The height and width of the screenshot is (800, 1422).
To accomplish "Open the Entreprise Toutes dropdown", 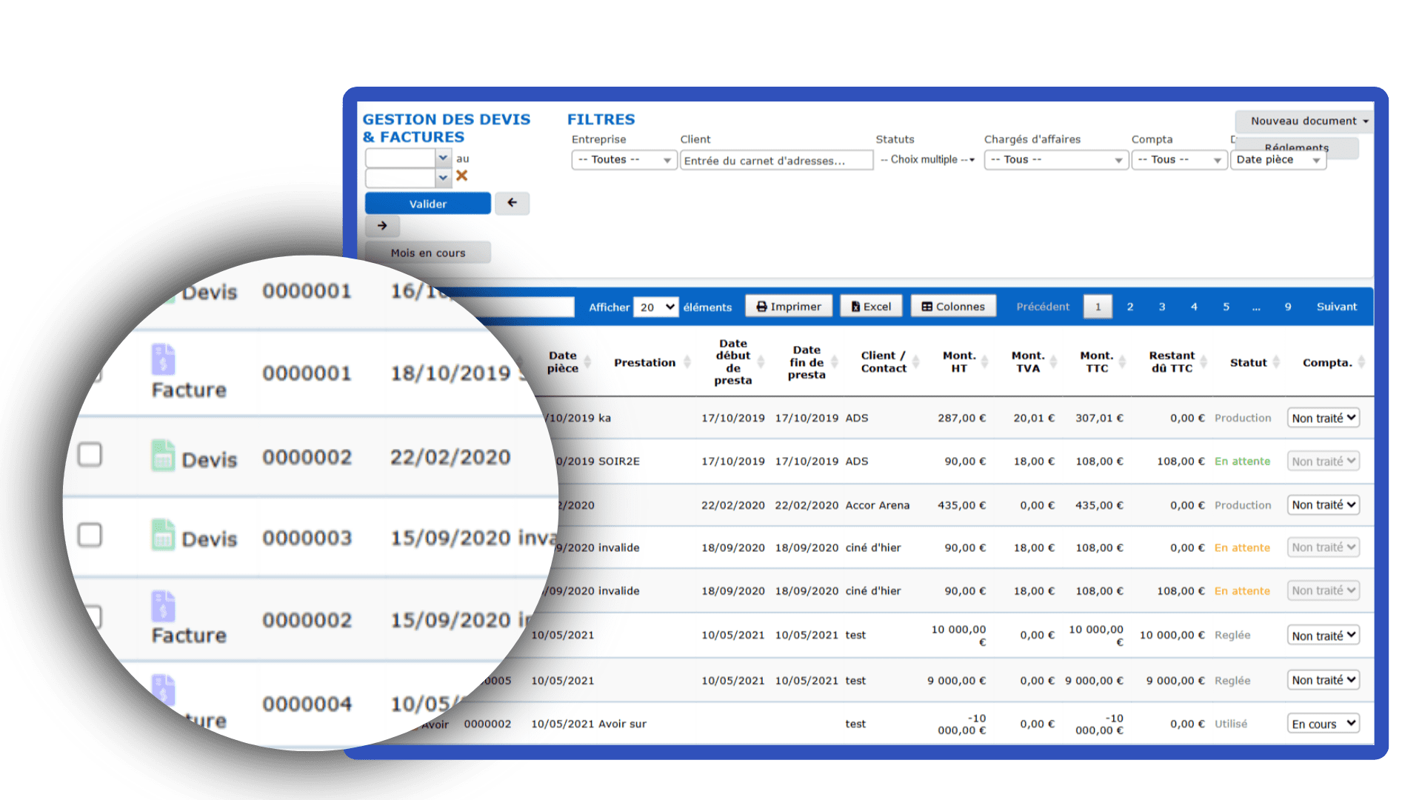I will 624,160.
